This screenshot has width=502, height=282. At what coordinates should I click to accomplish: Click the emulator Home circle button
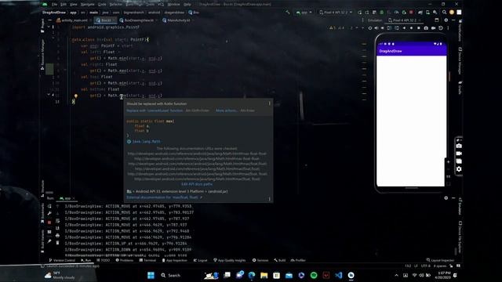411,28
